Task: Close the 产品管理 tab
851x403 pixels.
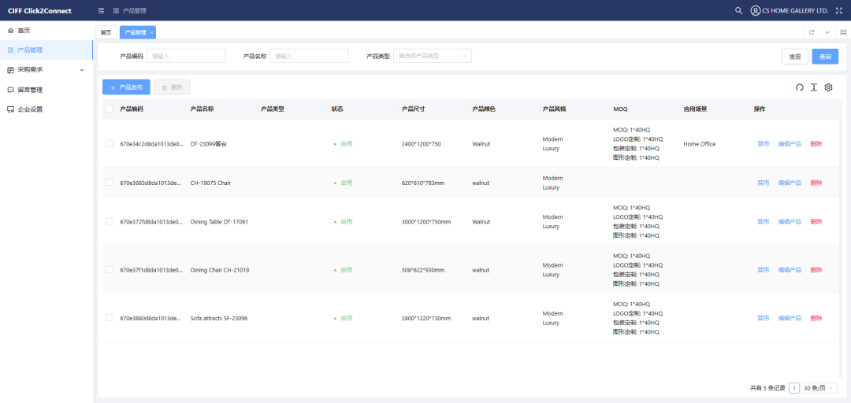Action: coord(152,32)
